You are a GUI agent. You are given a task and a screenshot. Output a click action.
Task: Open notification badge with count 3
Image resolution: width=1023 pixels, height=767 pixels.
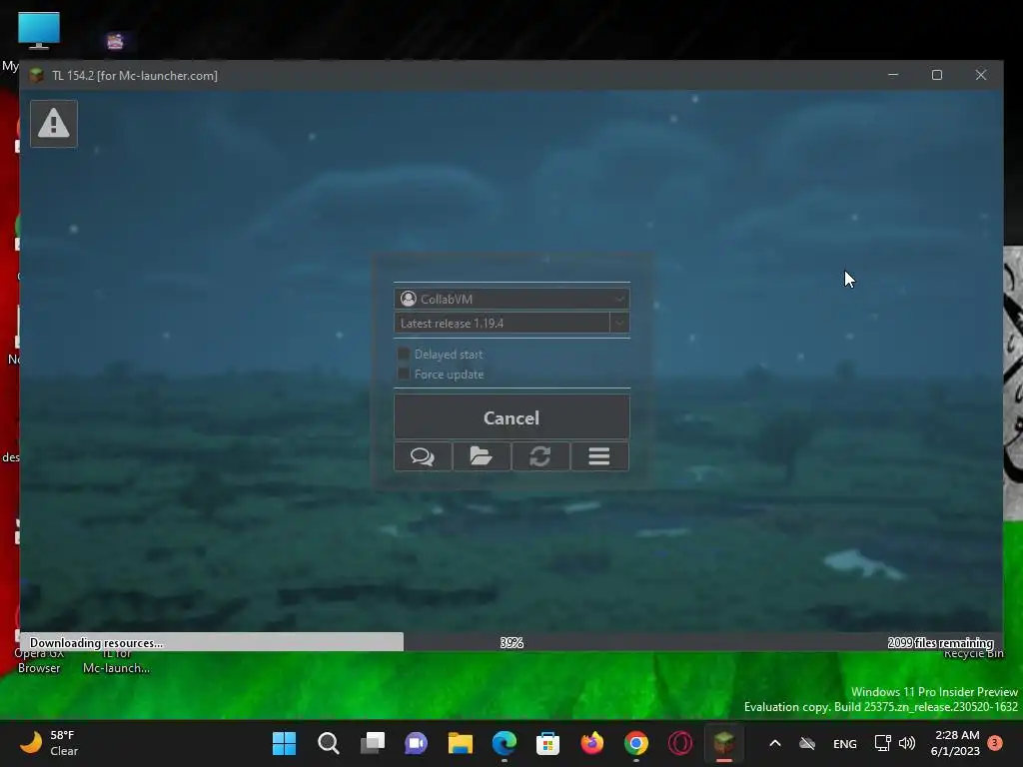(x=995, y=742)
